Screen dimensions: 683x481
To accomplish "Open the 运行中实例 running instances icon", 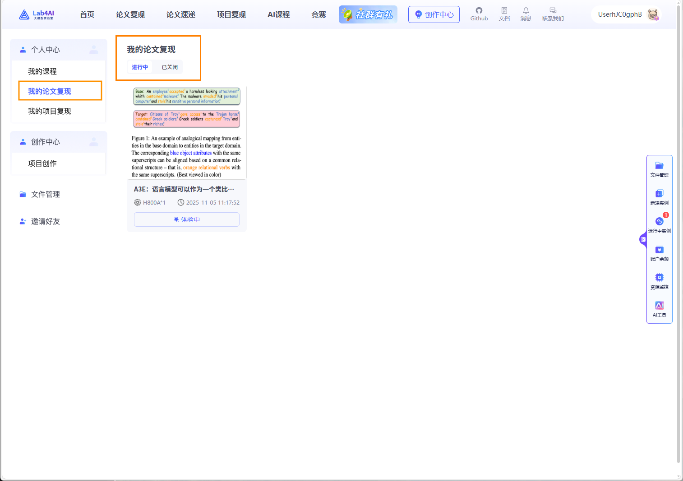I will [x=659, y=224].
